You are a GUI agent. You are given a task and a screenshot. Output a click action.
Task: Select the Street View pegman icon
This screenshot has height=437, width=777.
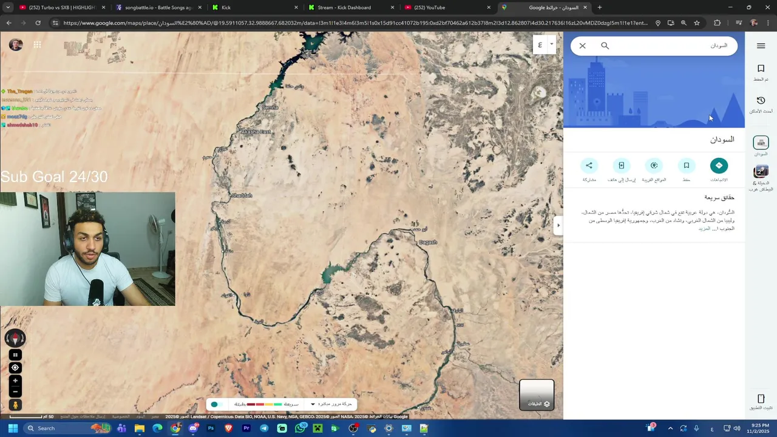tap(15, 405)
